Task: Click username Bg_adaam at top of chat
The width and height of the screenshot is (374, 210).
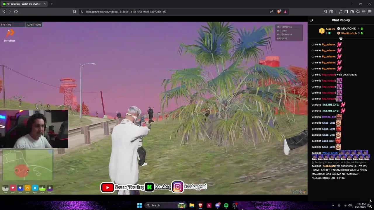Action: coord(328,45)
